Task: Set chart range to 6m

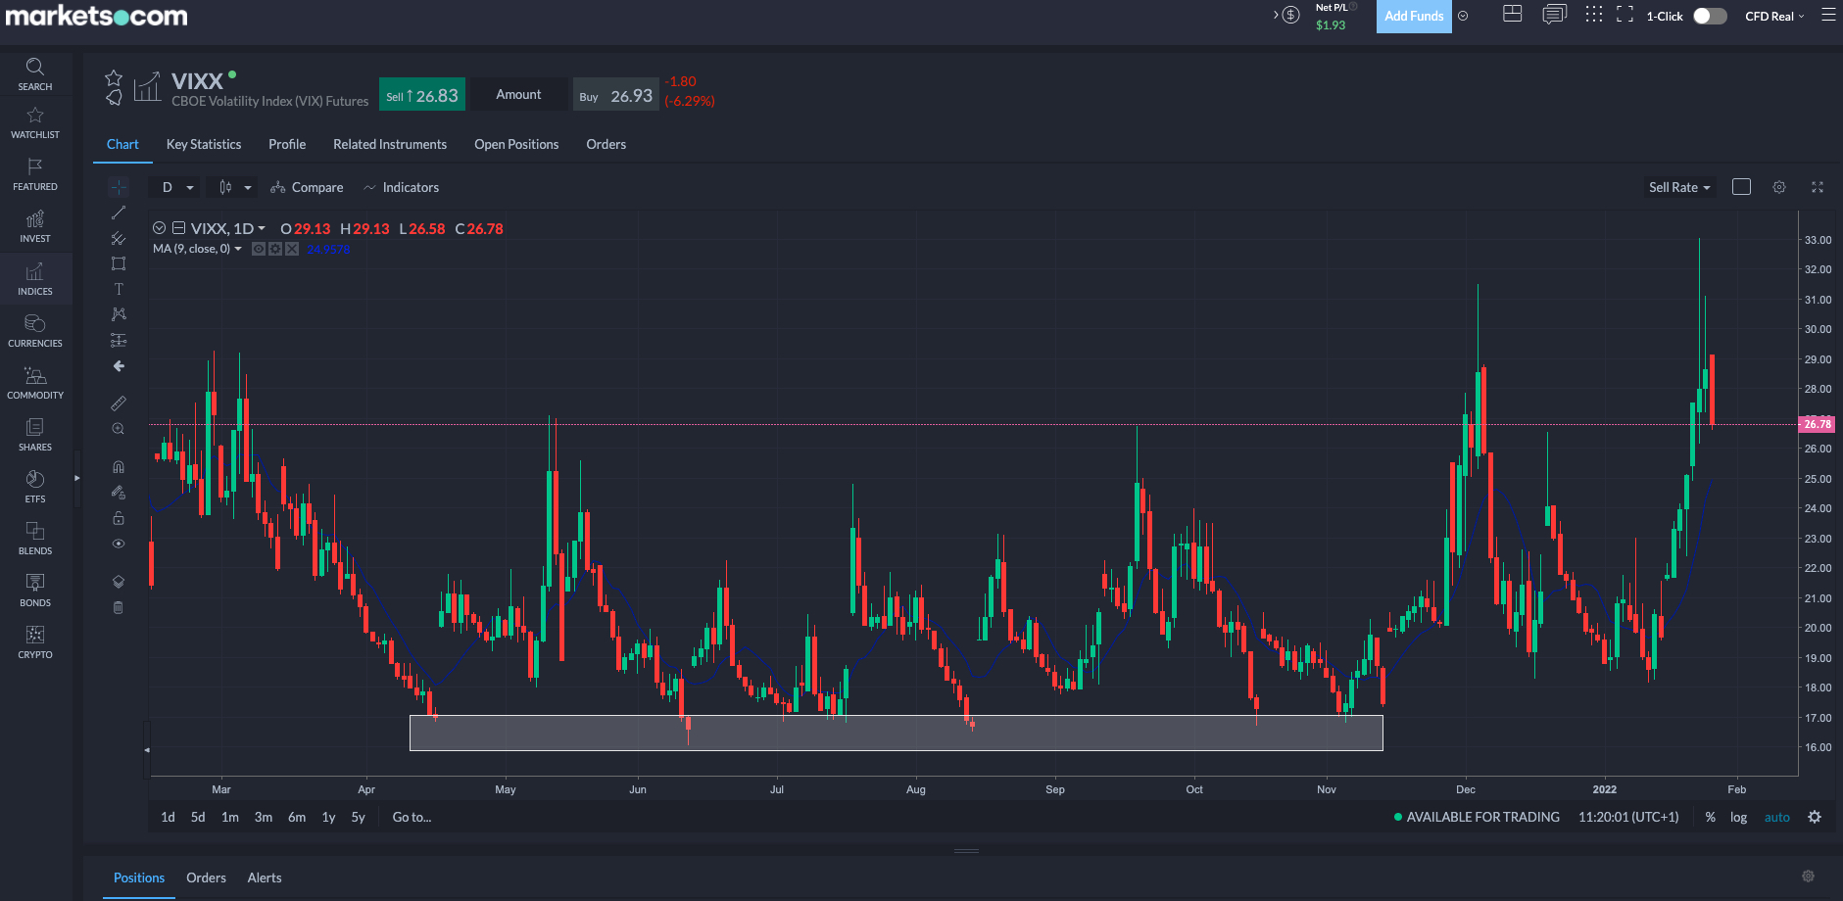Action: [x=297, y=817]
